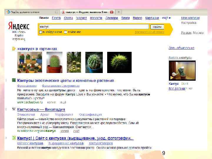Change the Регион setting link
Image resolution: width=212 pixels, height=159 pixels.
186,33
